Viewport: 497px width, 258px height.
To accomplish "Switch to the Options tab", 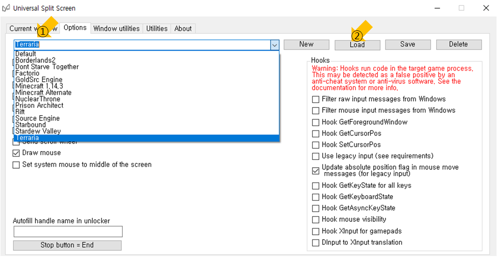I will click(x=75, y=28).
